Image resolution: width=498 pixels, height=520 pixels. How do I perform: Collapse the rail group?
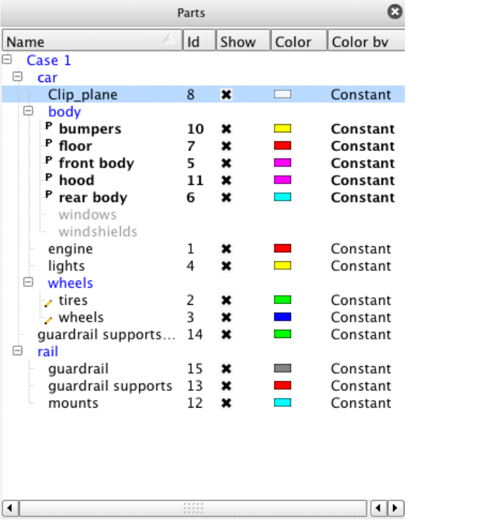point(18,351)
